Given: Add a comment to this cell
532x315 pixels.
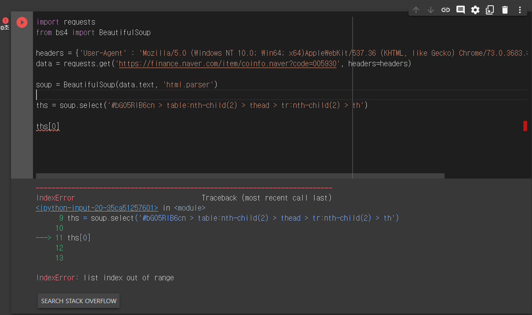Looking at the screenshot, I should [x=460, y=10].
